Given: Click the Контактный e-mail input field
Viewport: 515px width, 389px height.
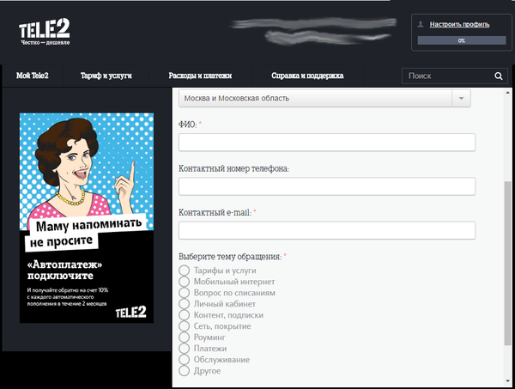Looking at the screenshot, I should 326,230.
